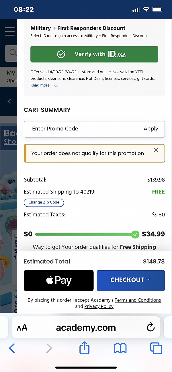
Task: Open the Safari share sheet
Action: coord(84,348)
